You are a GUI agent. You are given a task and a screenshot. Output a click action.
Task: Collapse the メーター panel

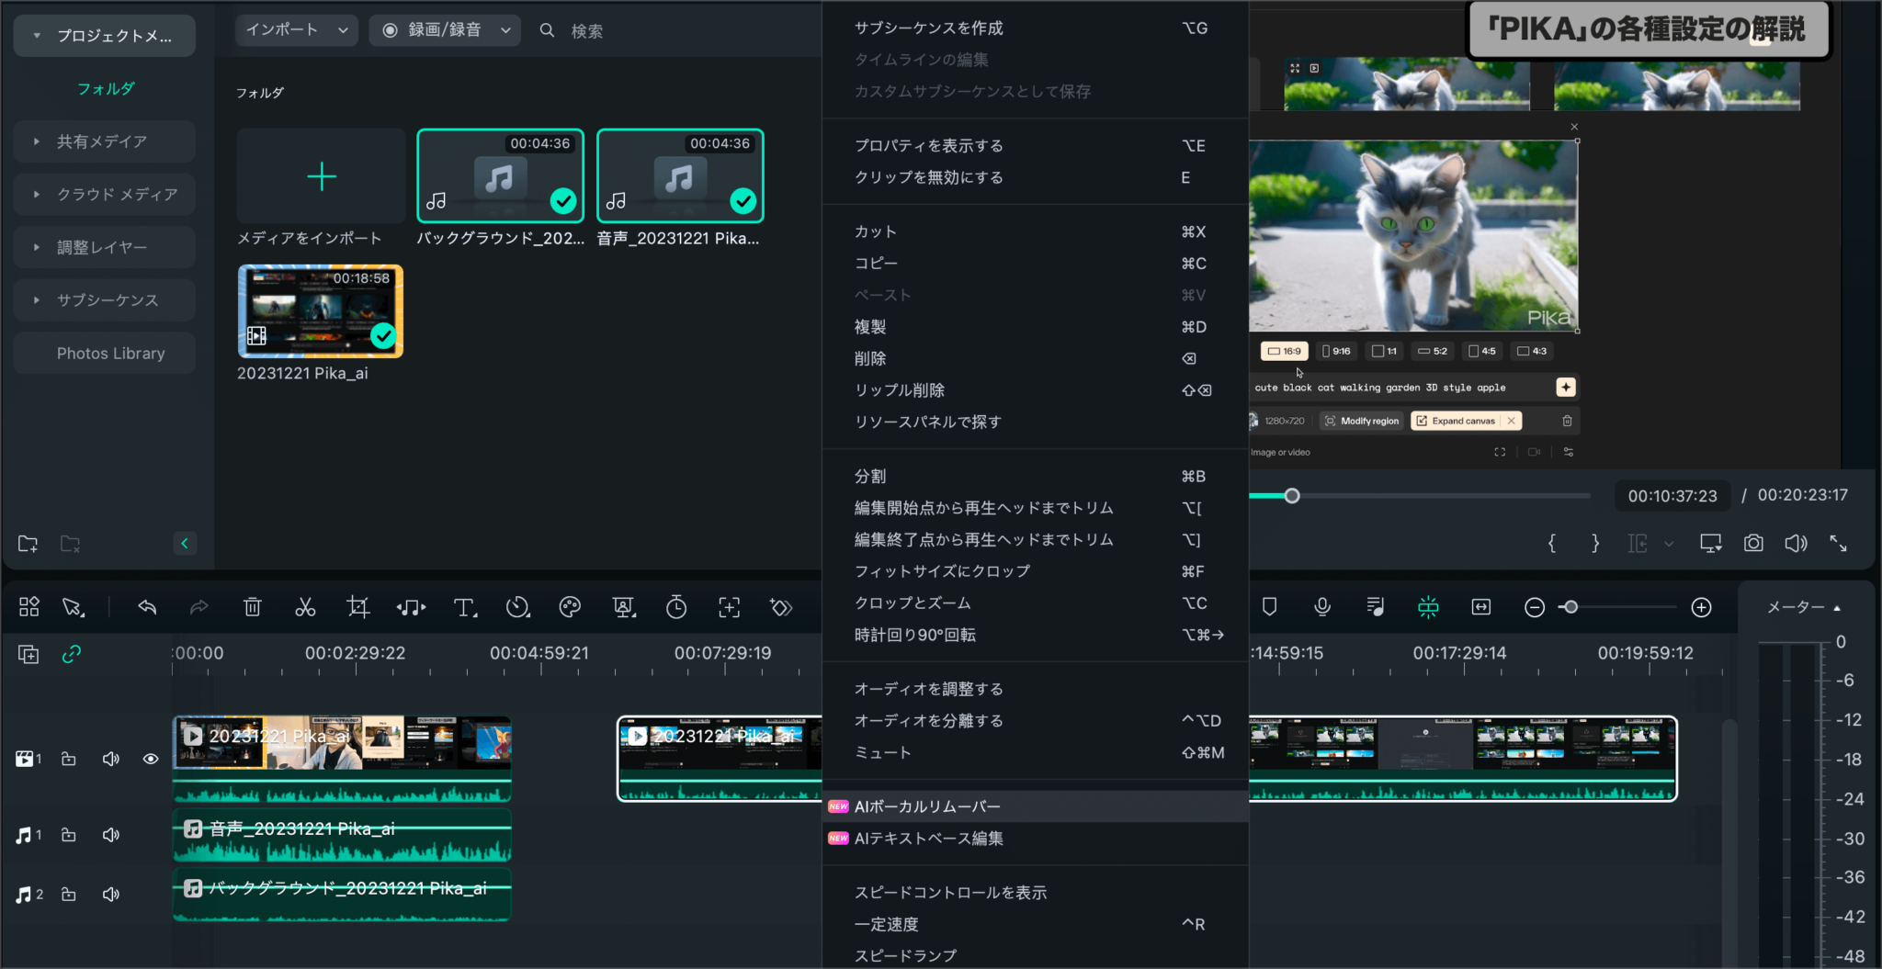1837,606
